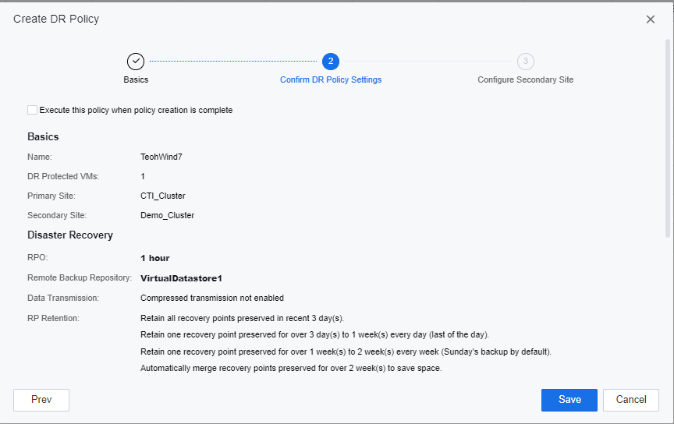Click the step 2 numbered circle
Image resolution: width=674 pixels, height=424 pixels.
pyautogui.click(x=331, y=62)
